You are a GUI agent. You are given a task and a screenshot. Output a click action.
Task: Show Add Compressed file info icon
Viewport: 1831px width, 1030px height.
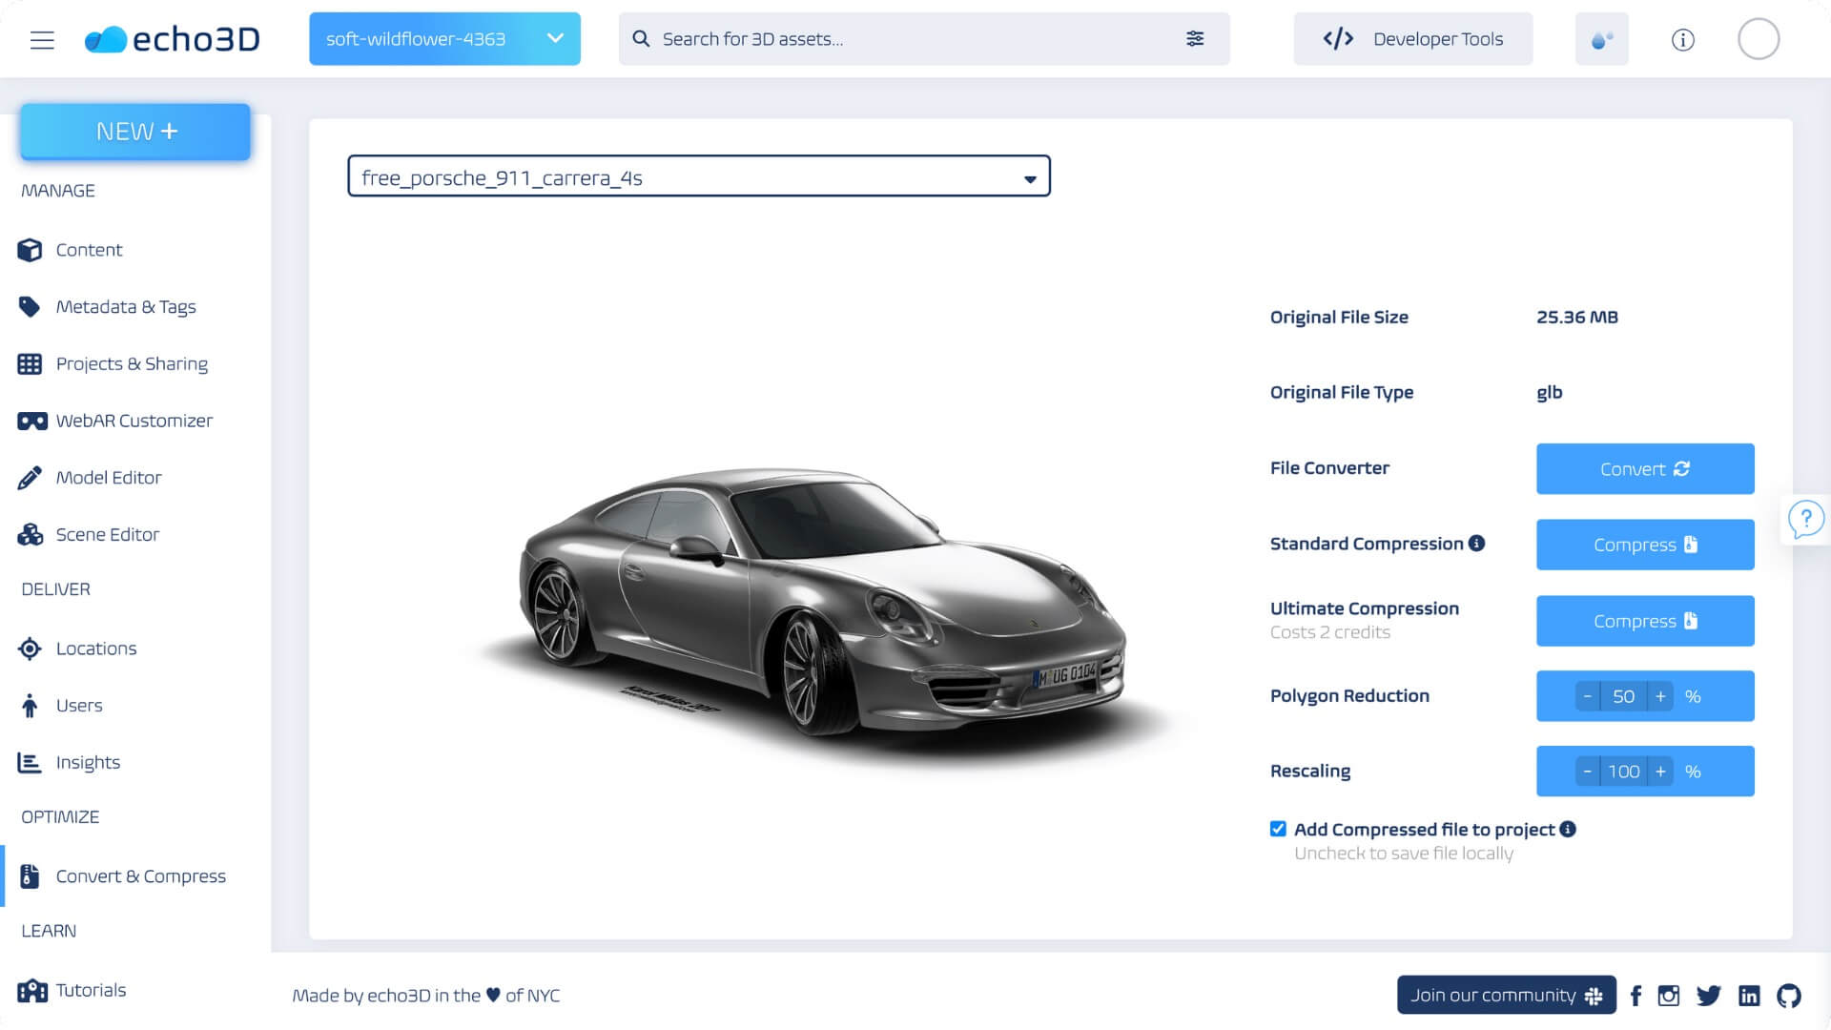[1568, 830]
